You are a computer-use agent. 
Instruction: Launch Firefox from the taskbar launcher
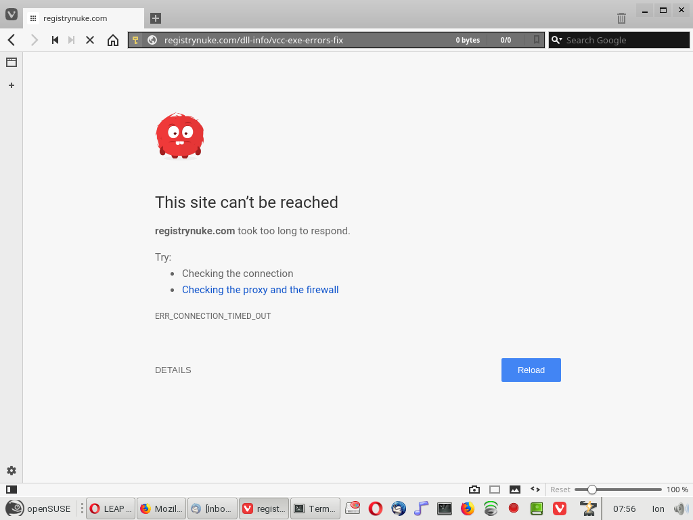tap(467, 508)
